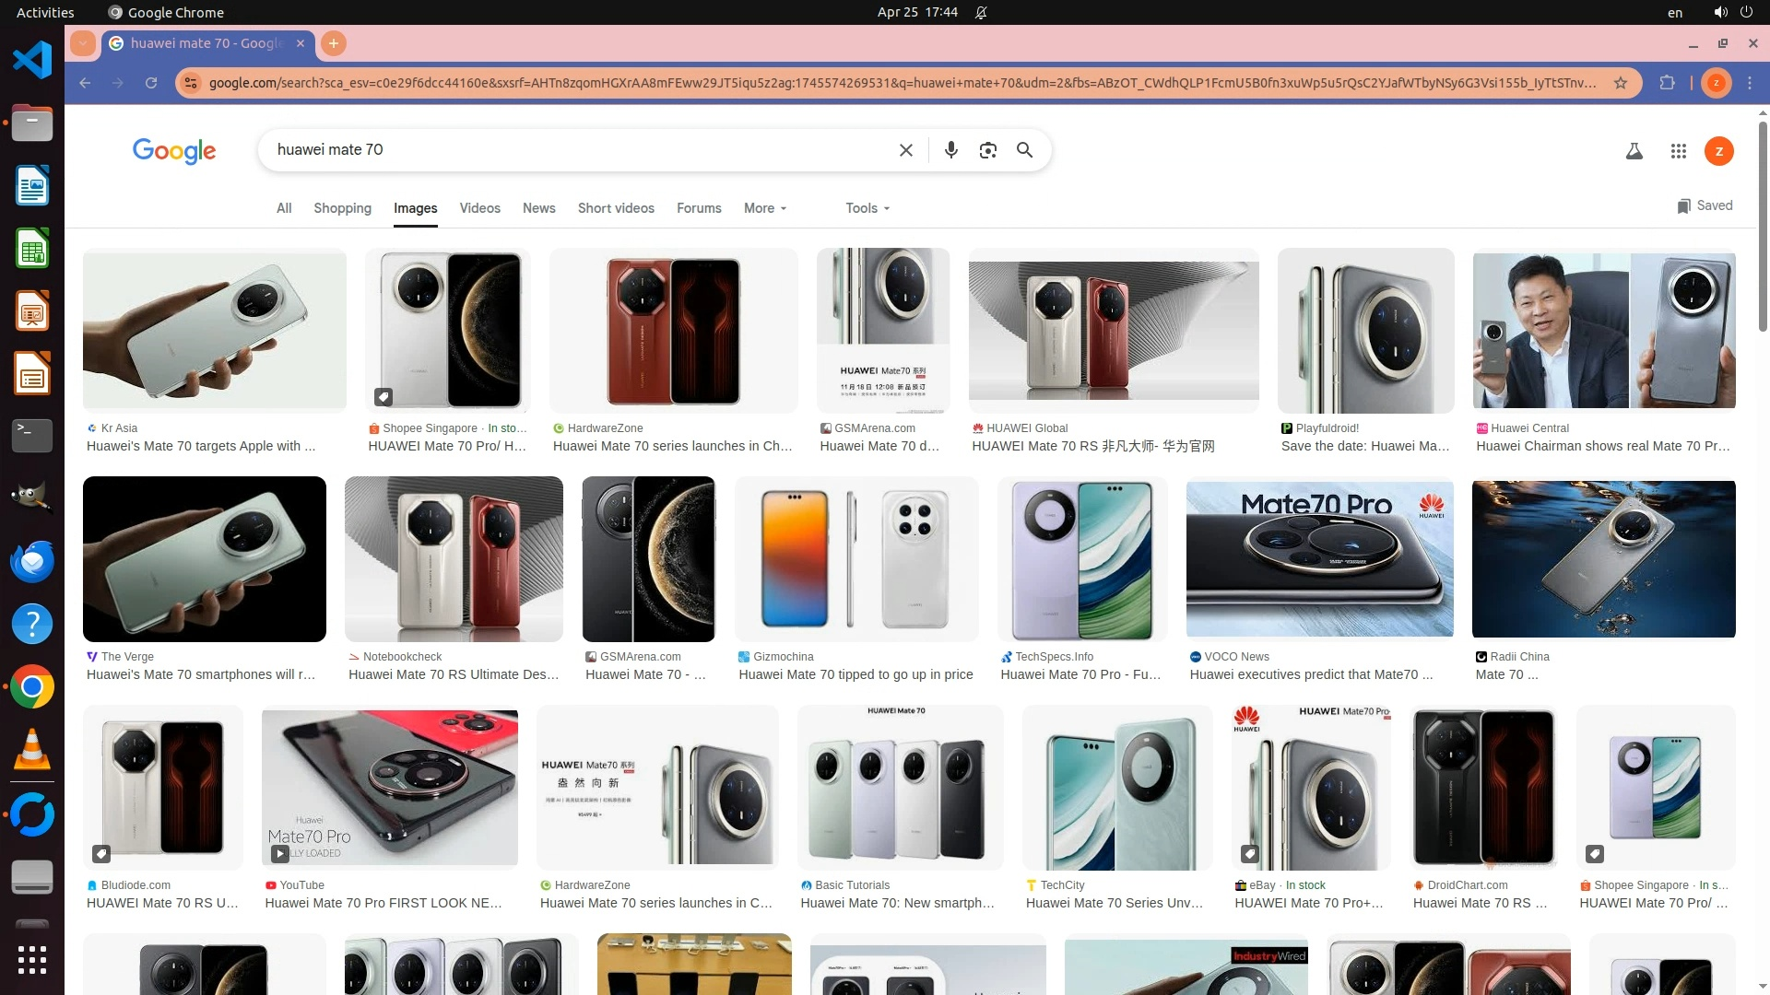Open the Google apps grid

1678,151
